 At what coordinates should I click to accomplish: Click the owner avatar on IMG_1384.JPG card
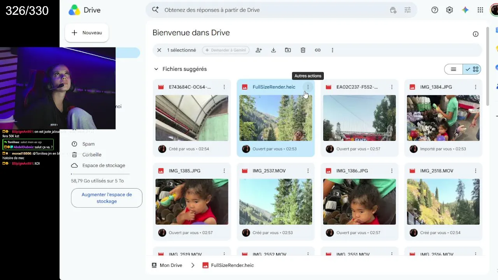pos(414,149)
